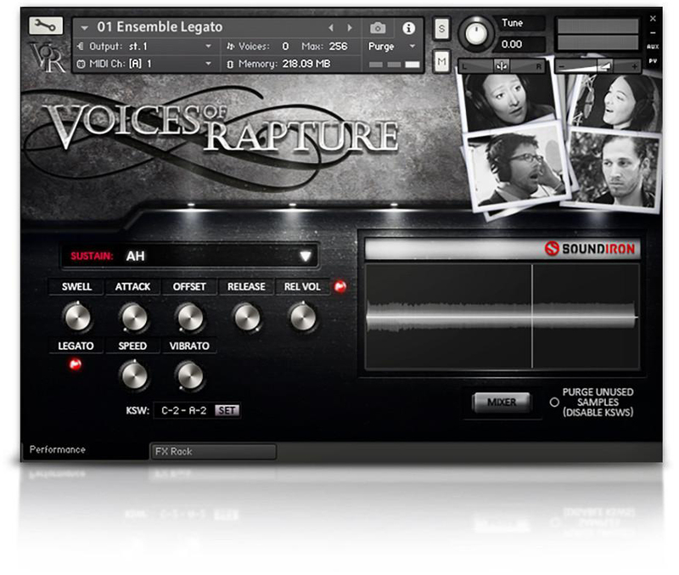Viewport: 679px width, 575px height.
Task: Click the REL VOL label
Action: [x=302, y=287]
